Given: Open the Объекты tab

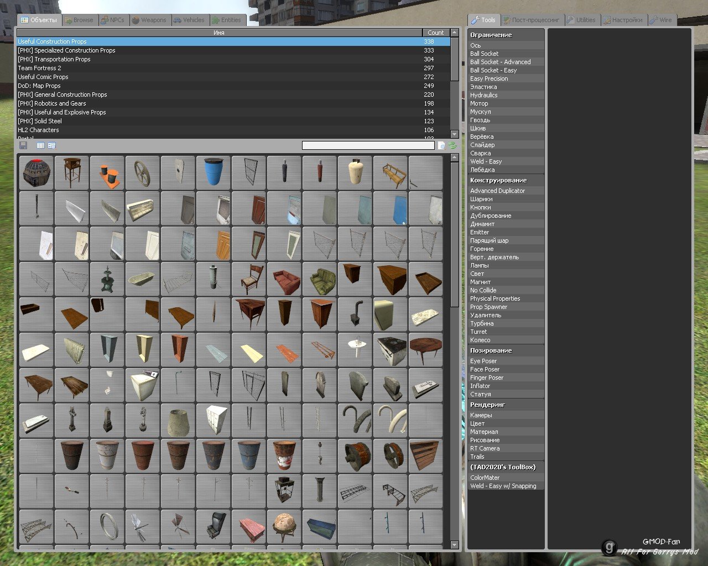Looking at the screenshot, I should click(39, 20).
